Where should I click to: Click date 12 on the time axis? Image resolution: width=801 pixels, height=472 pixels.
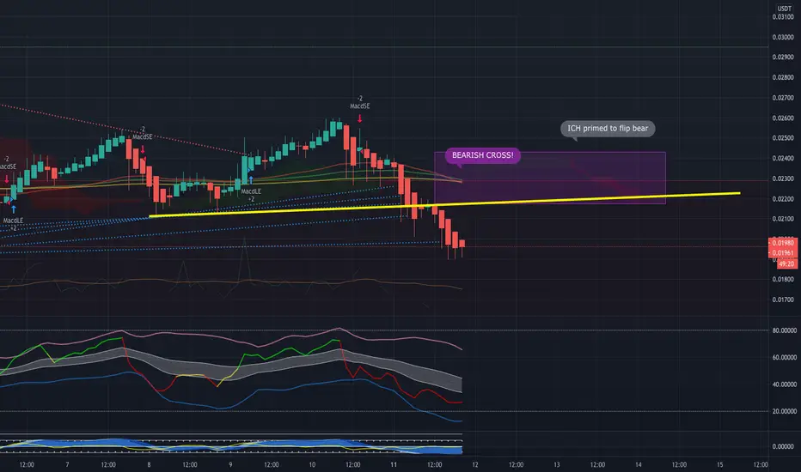(475, 465)
